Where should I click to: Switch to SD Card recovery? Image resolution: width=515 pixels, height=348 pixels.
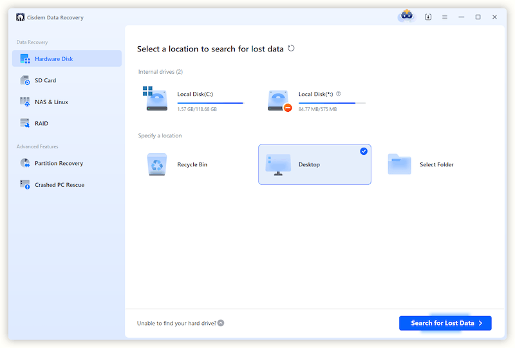[67, 80]
